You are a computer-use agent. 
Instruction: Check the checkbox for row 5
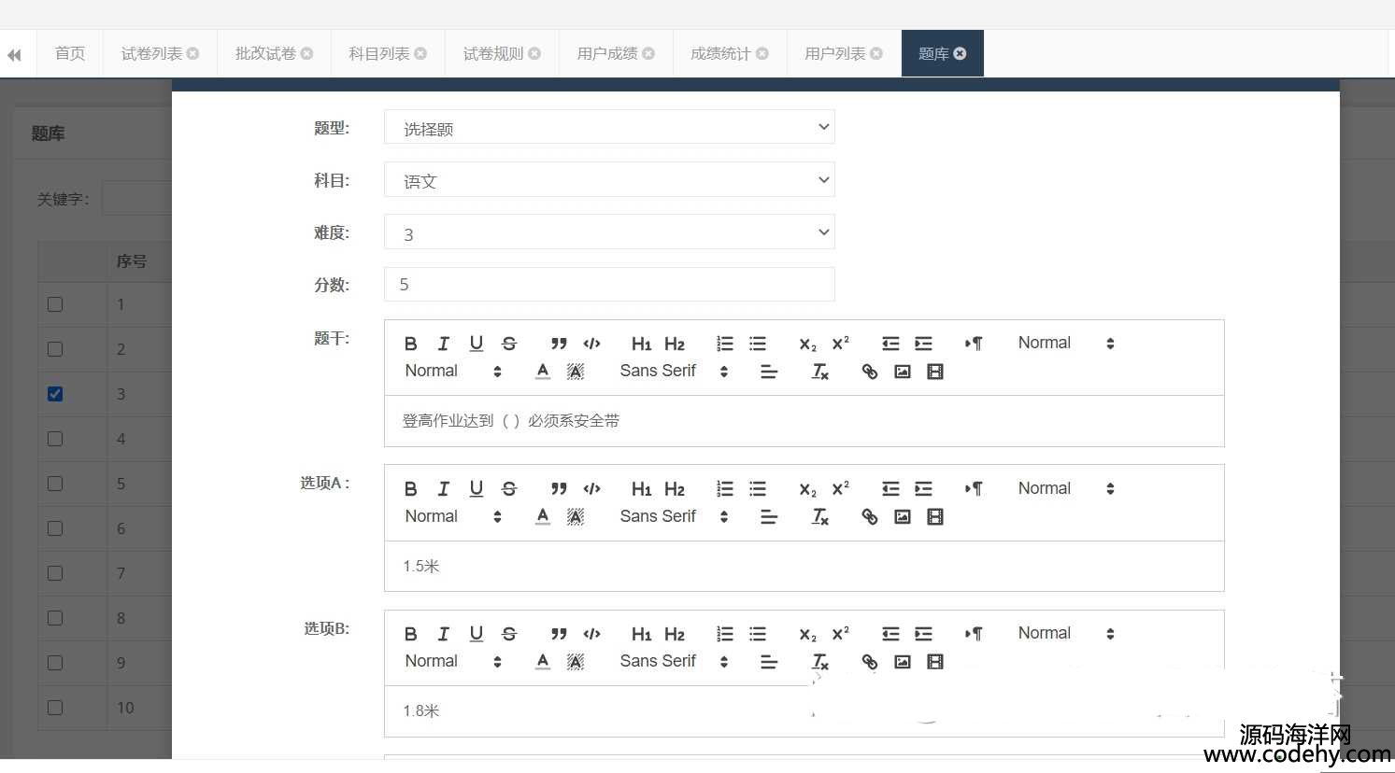[x=55, y=484]
